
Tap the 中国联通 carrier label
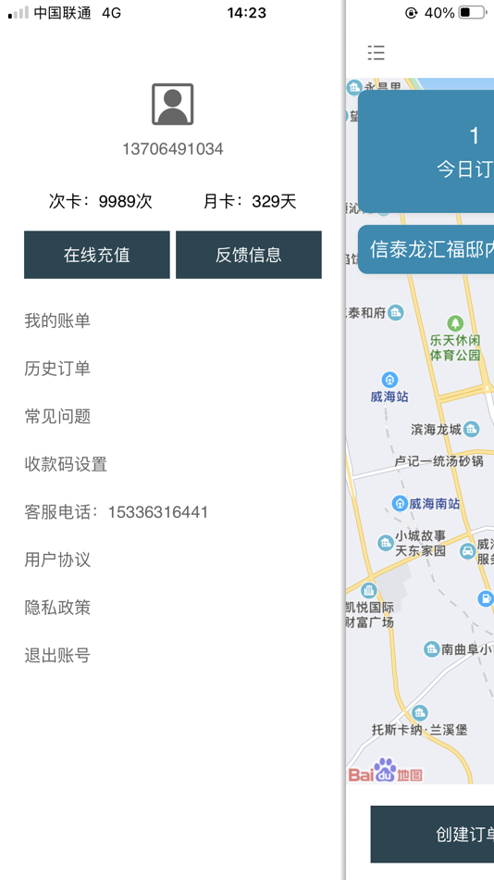[63, 13]
